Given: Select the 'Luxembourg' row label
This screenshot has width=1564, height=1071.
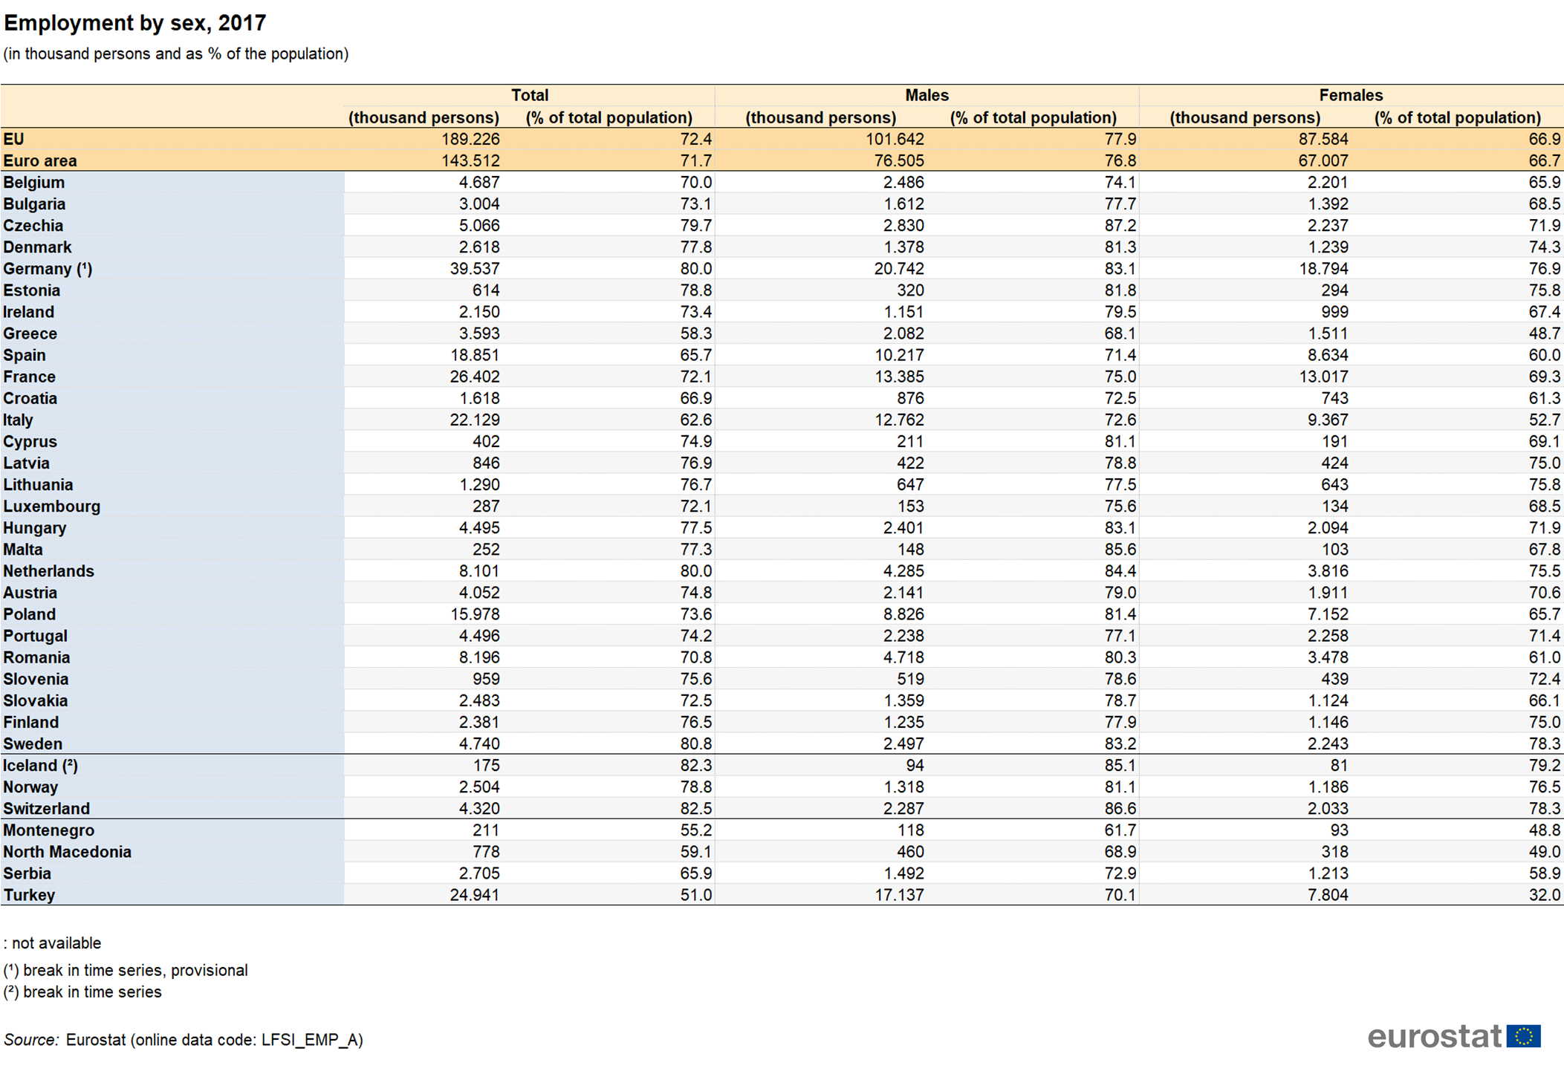Looking at the screenshot, I should point(52,506).
